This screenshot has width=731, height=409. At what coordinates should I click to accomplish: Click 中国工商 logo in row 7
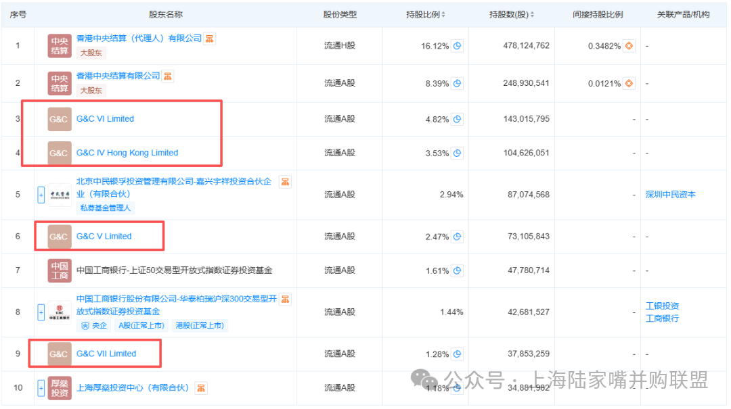click(60, 270)
